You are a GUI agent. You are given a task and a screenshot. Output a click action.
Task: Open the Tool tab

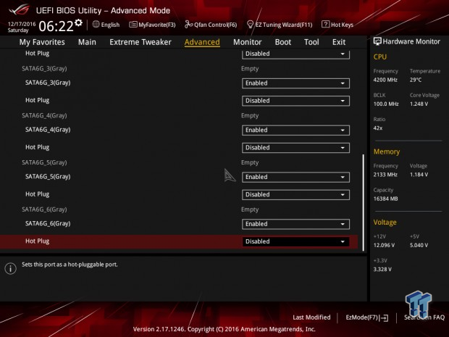[311, 42]
